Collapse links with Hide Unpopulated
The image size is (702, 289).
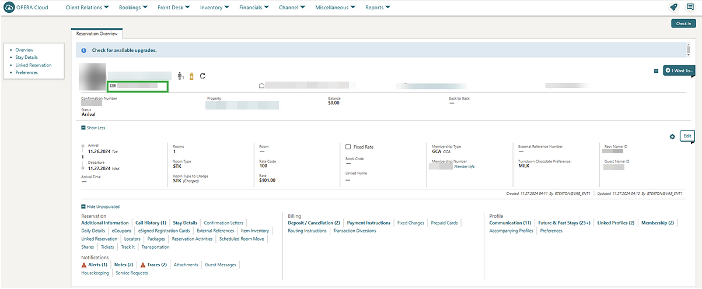pos(100,207)
